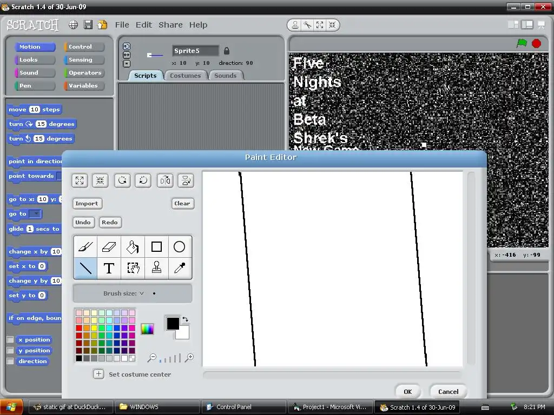Click the Grow image button in Paint Editor
Screen dimensions: 554x415
80,180
